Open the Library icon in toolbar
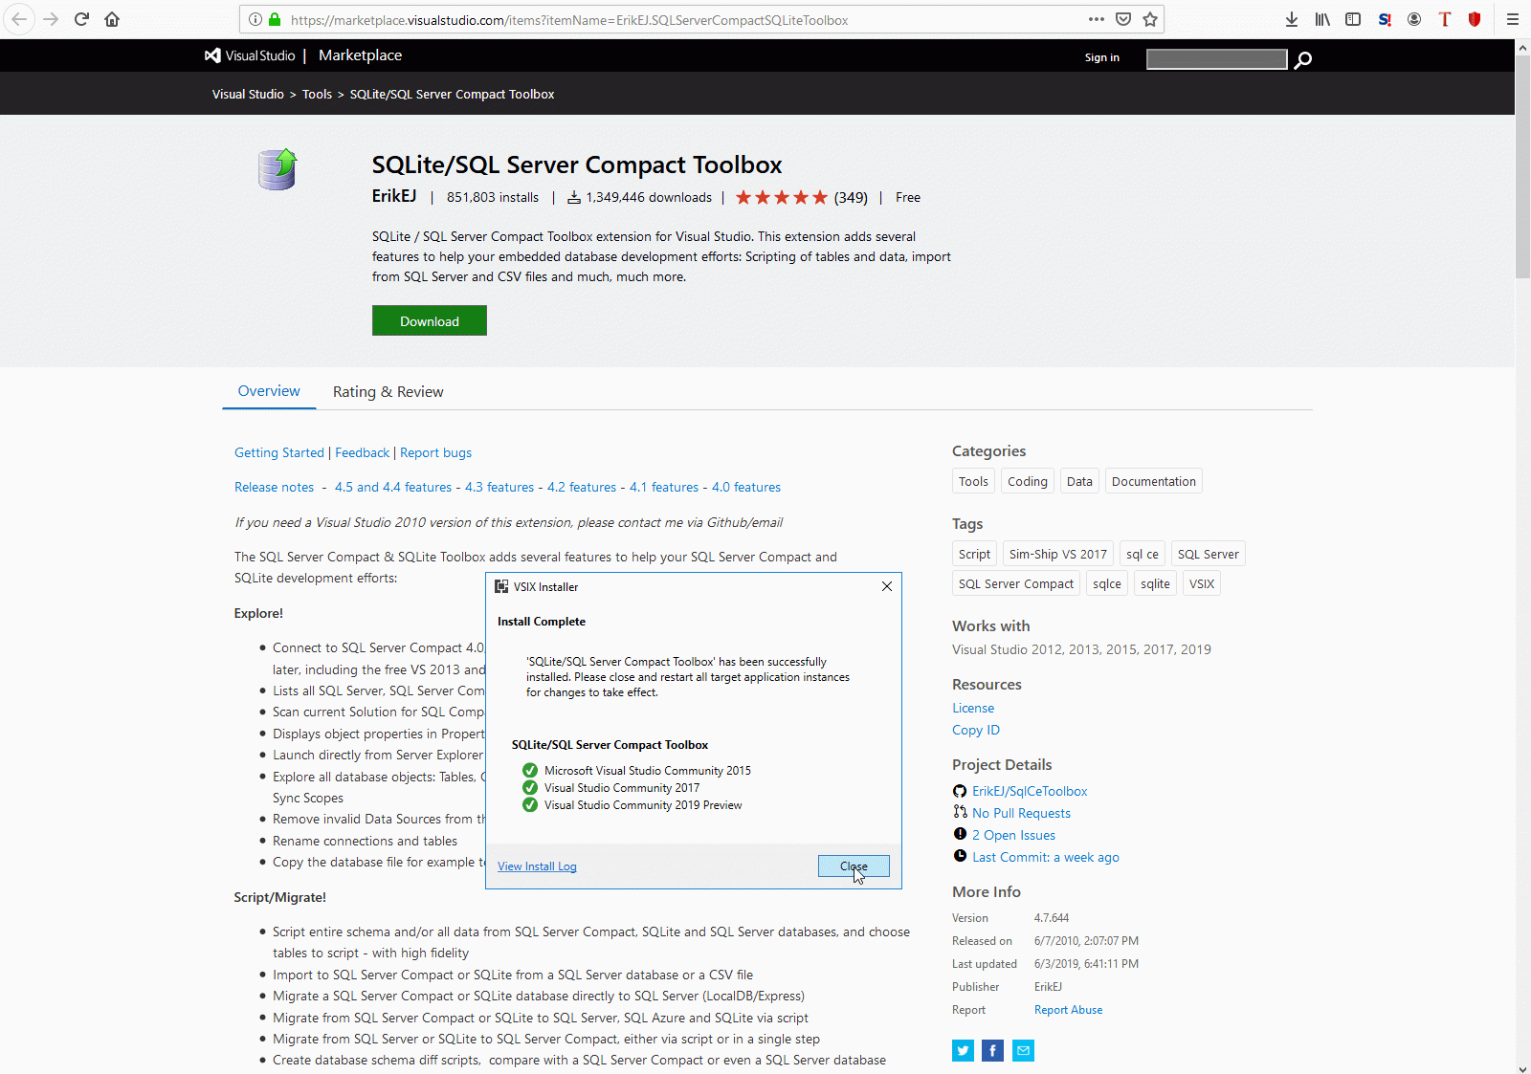 tap(1322, 19)
